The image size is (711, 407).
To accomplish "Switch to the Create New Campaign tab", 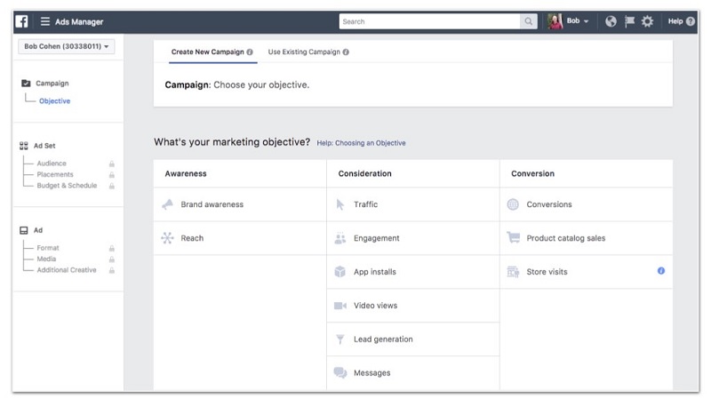I will click(x=212, y=52).
